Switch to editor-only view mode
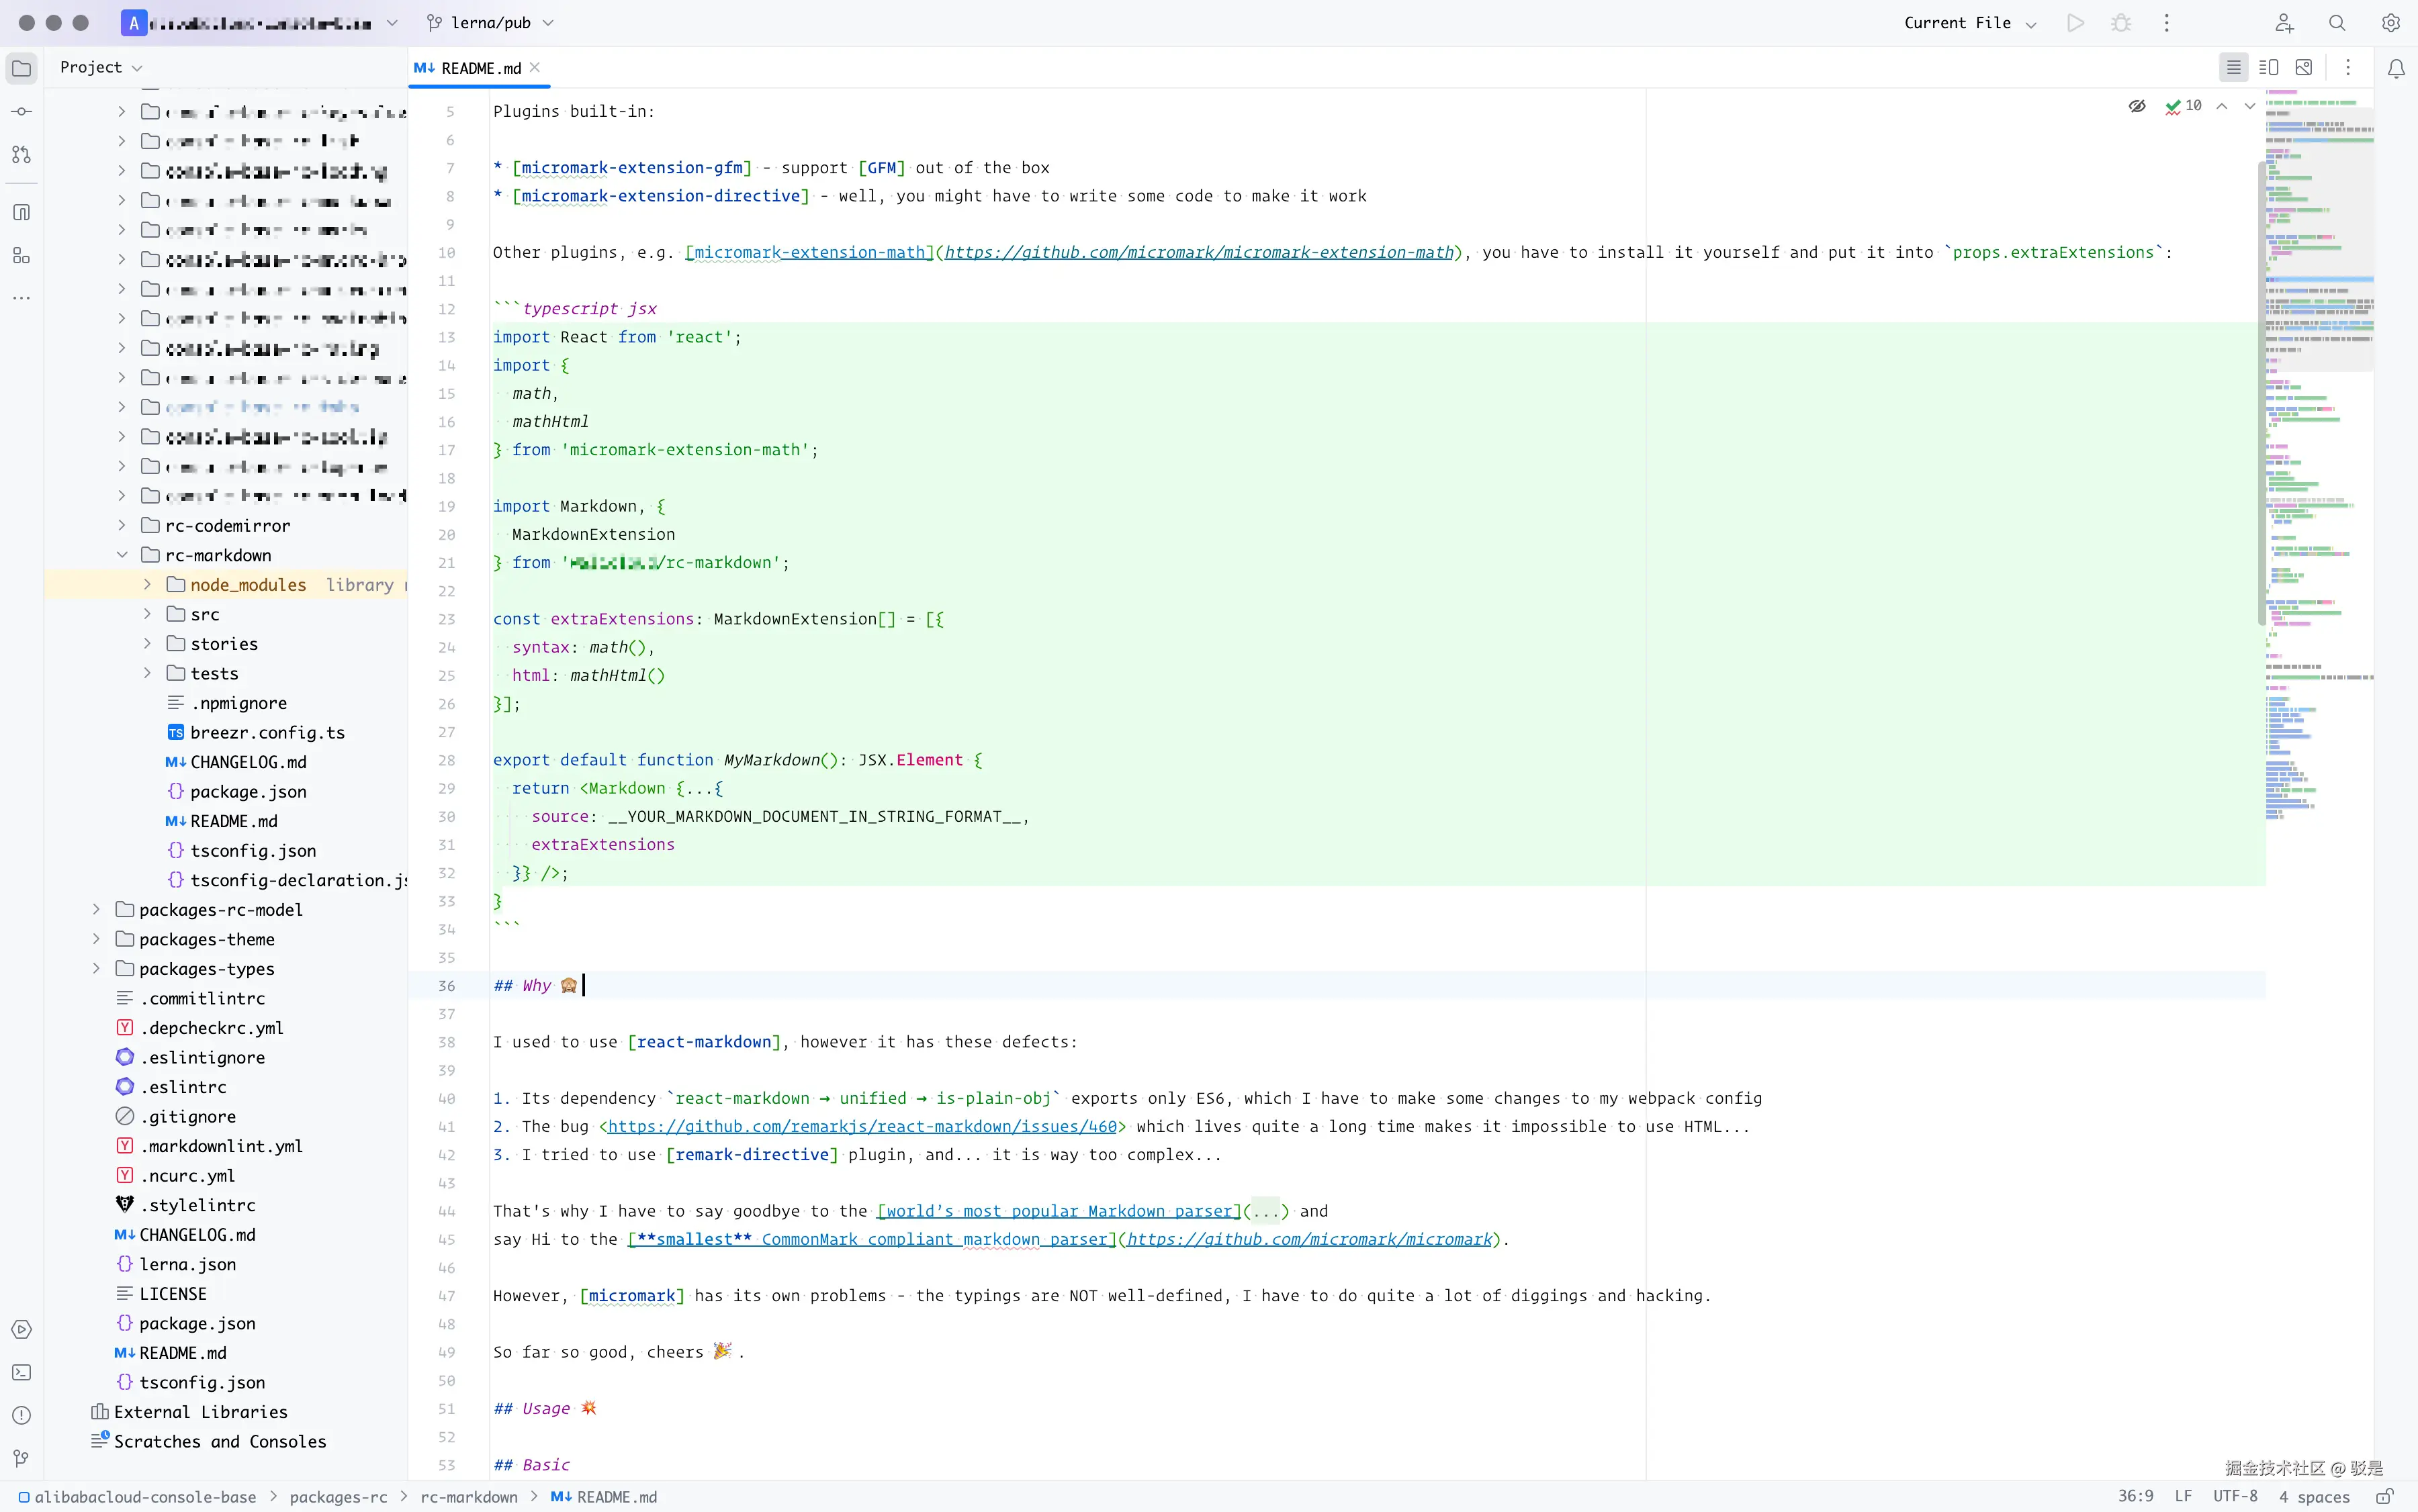Viewport: 2418px width, 1512px height. coord(2233,68)
